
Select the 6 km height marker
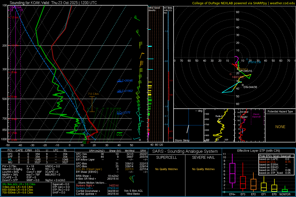tap(14, 97)
